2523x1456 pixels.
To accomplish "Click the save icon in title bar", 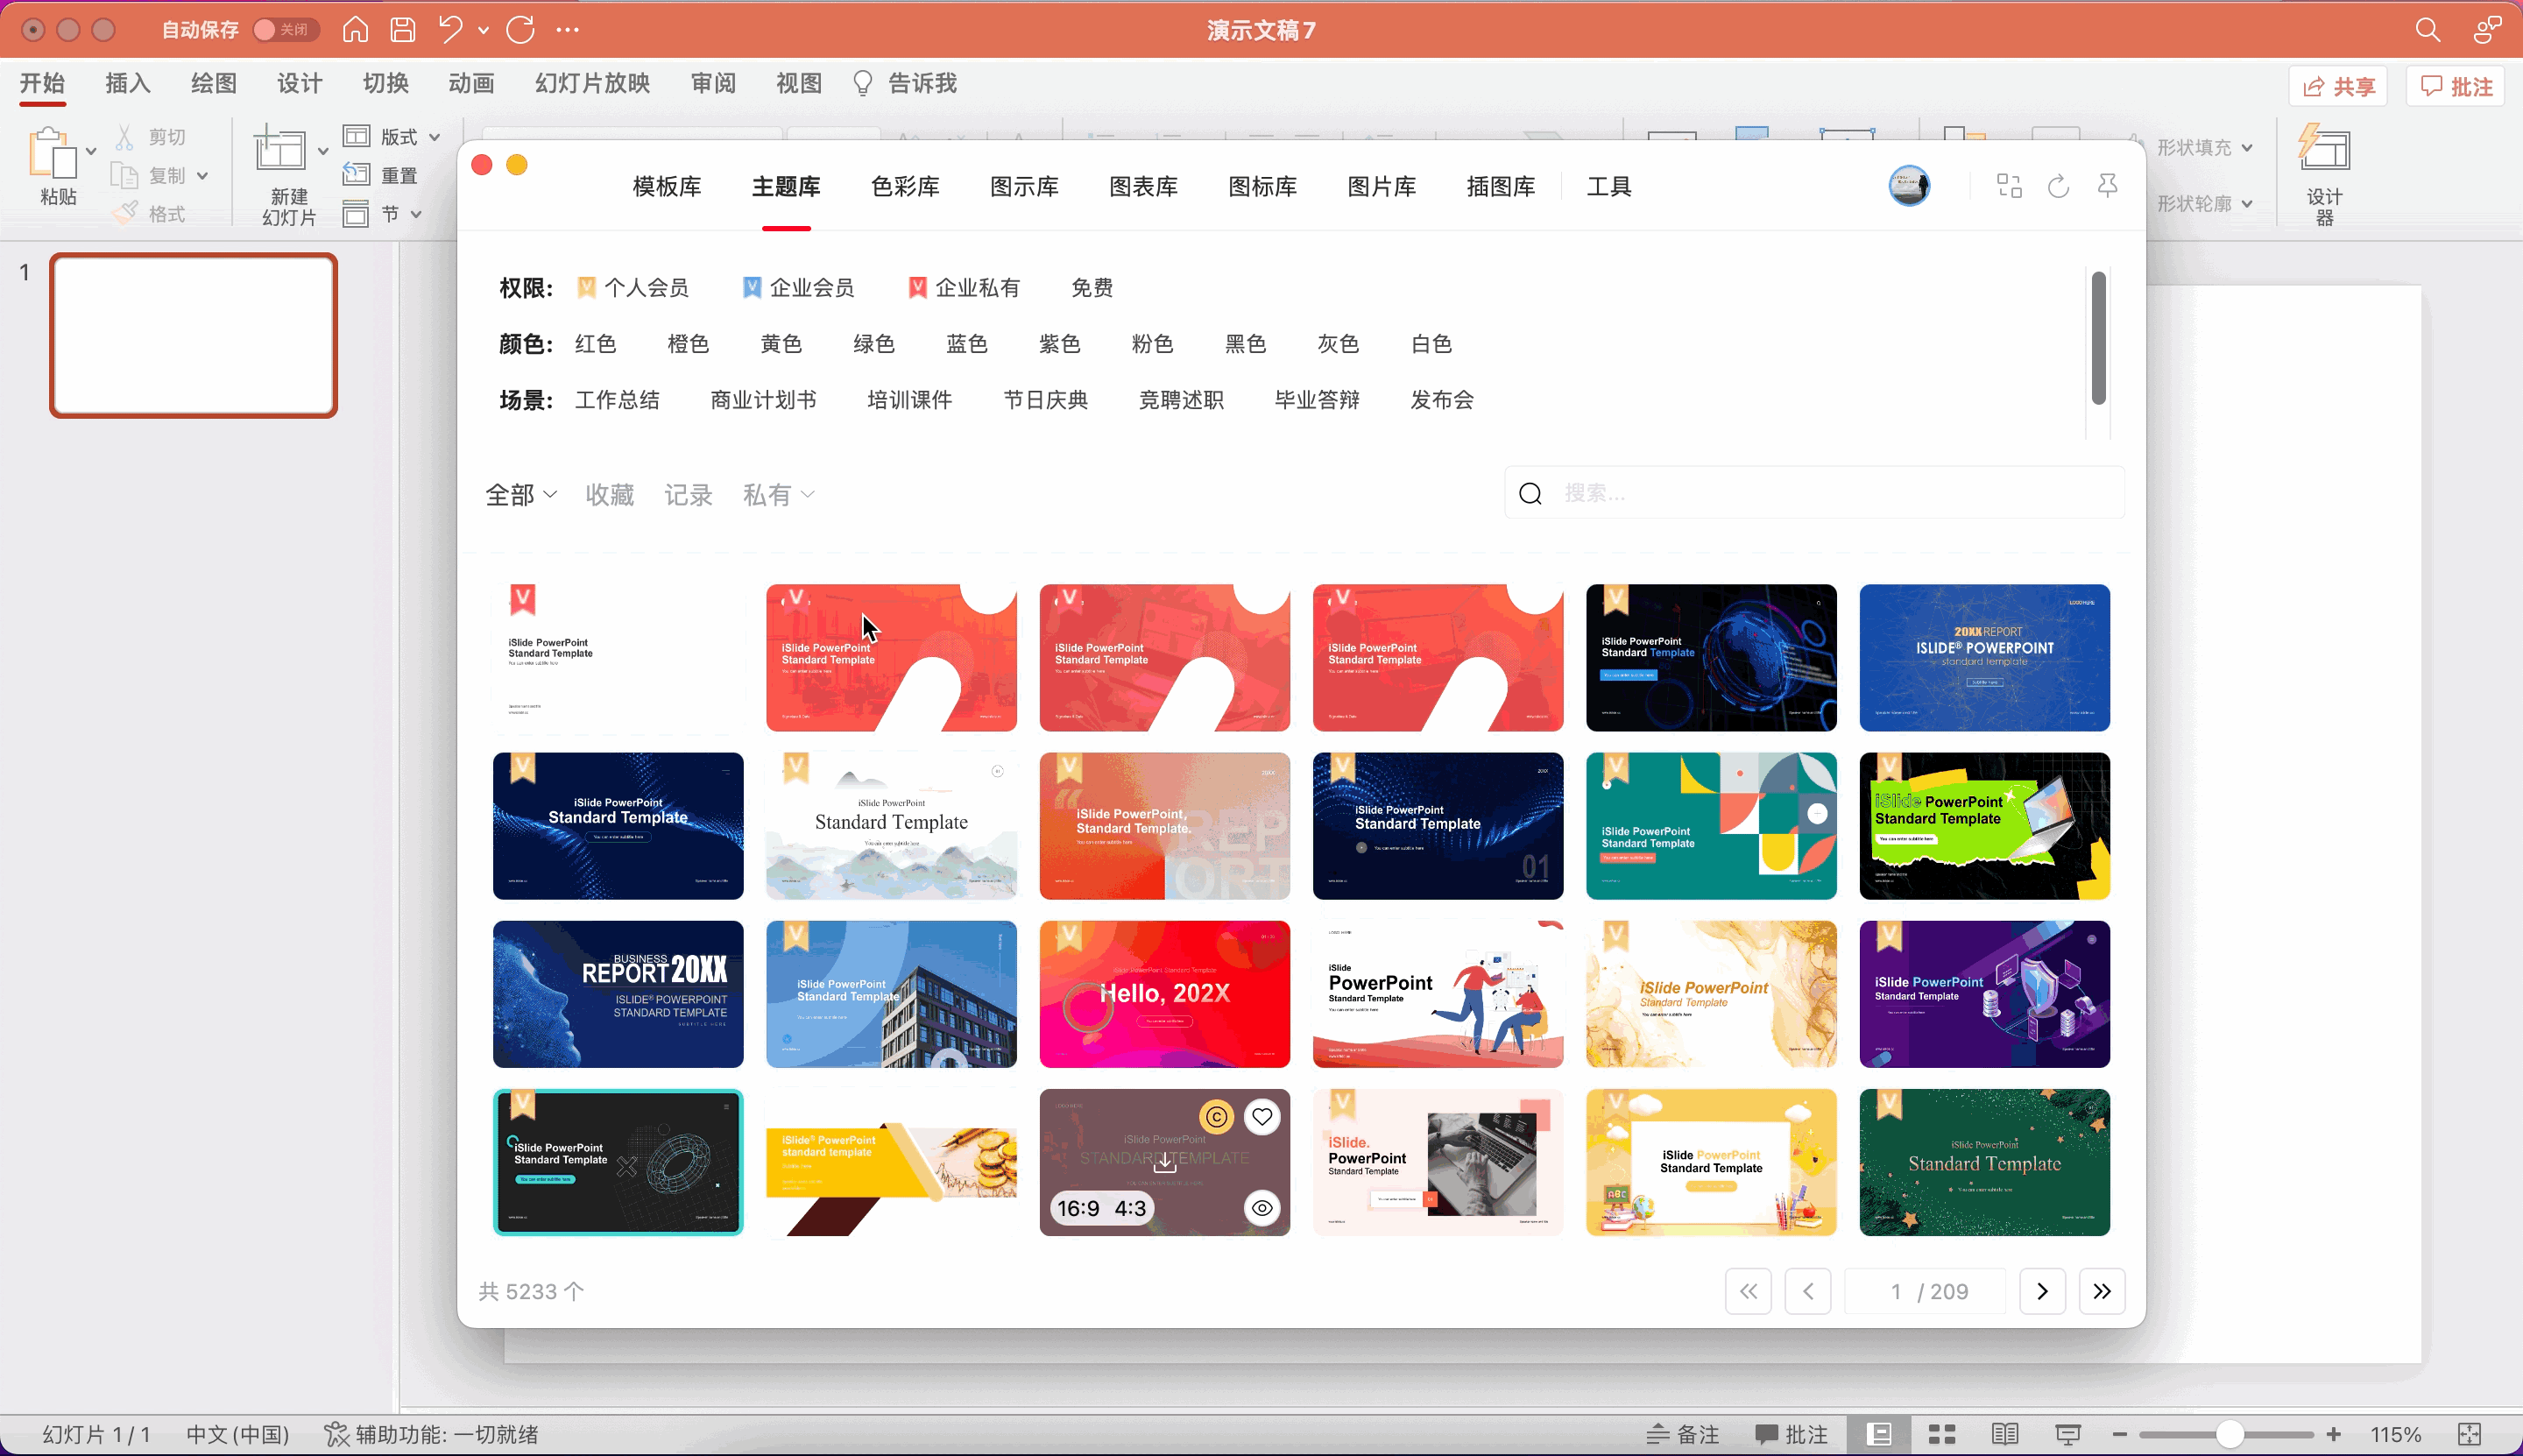I will click(x=403, y=30).
